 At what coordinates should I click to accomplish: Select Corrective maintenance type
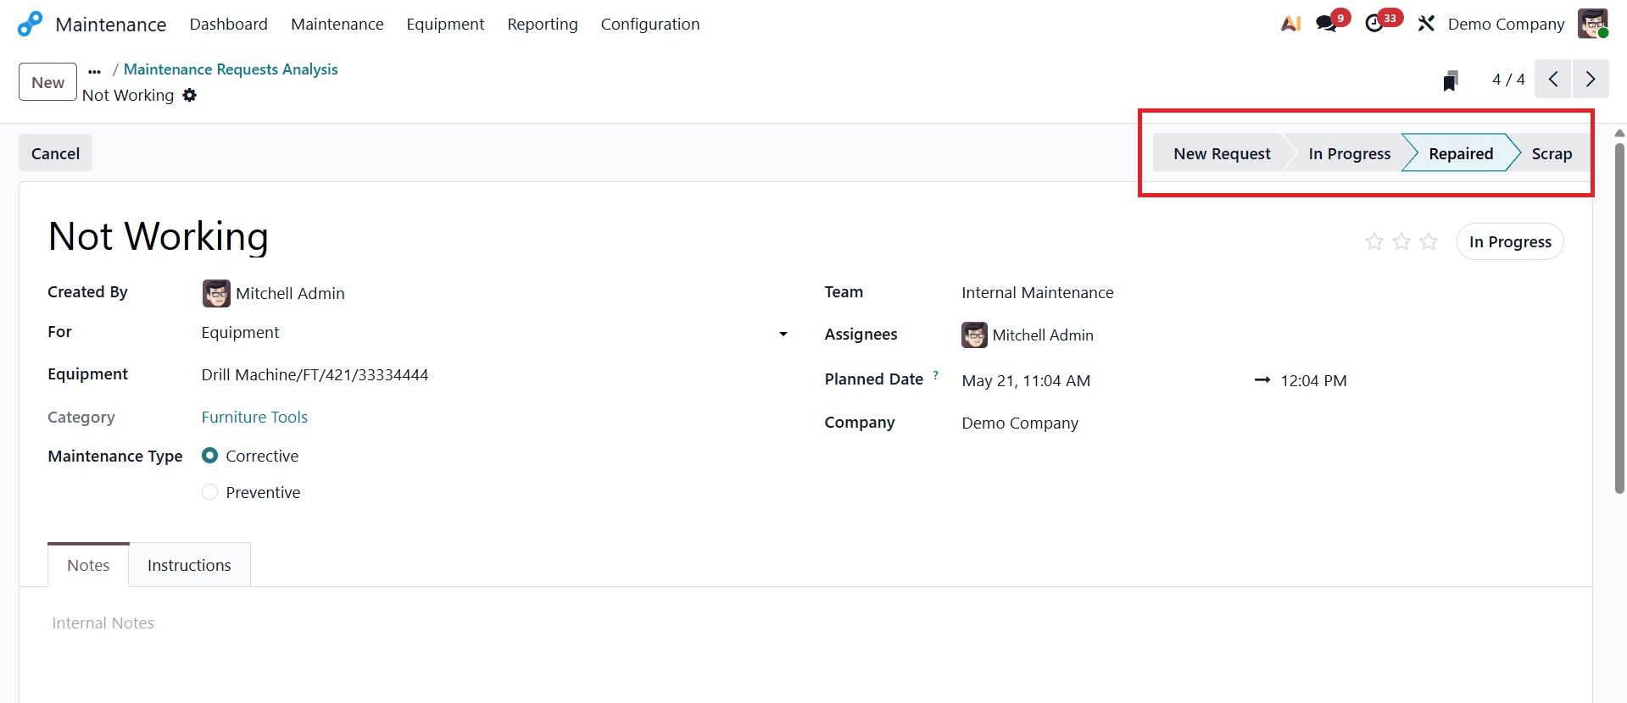[x=209, y=456]
